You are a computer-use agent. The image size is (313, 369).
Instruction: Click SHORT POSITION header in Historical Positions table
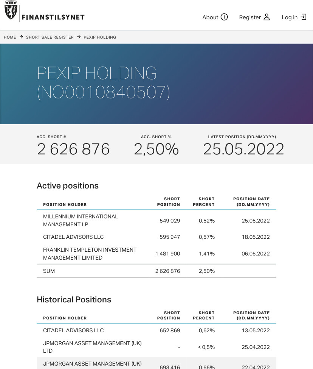click(169, 315)
